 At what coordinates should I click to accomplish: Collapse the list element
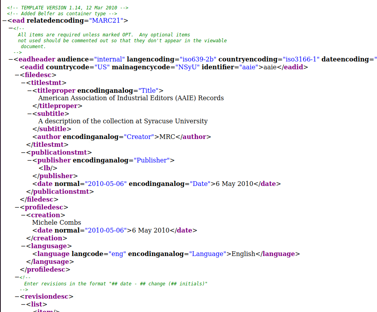tap(23, 305)
